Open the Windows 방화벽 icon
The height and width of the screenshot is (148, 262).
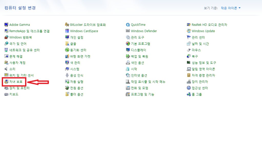click(x=6, y=37)
